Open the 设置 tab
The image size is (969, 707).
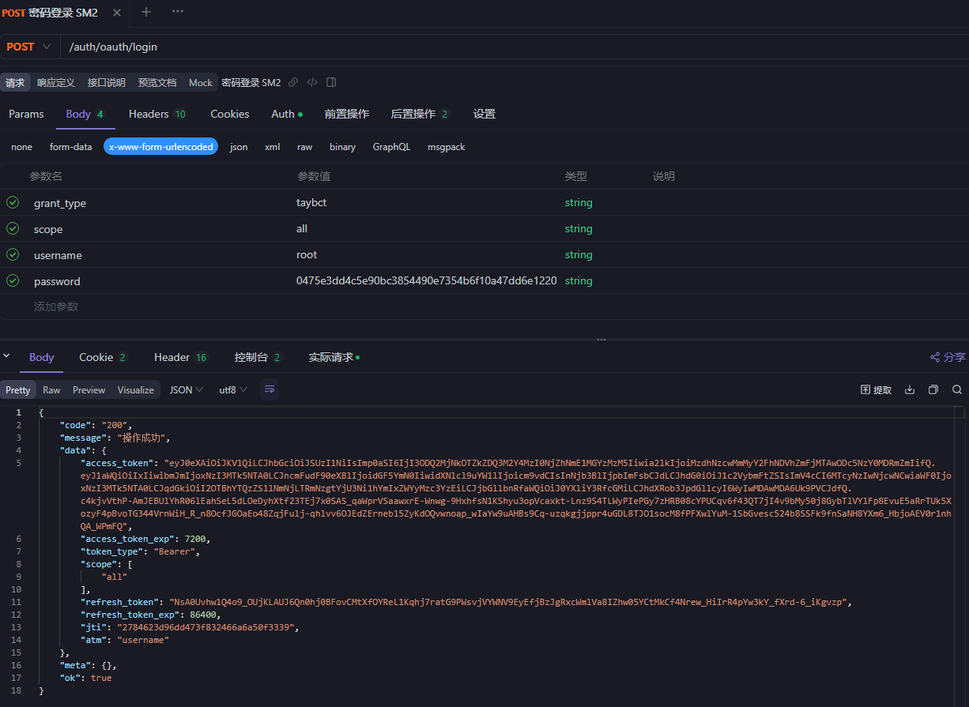coord(484,114)
